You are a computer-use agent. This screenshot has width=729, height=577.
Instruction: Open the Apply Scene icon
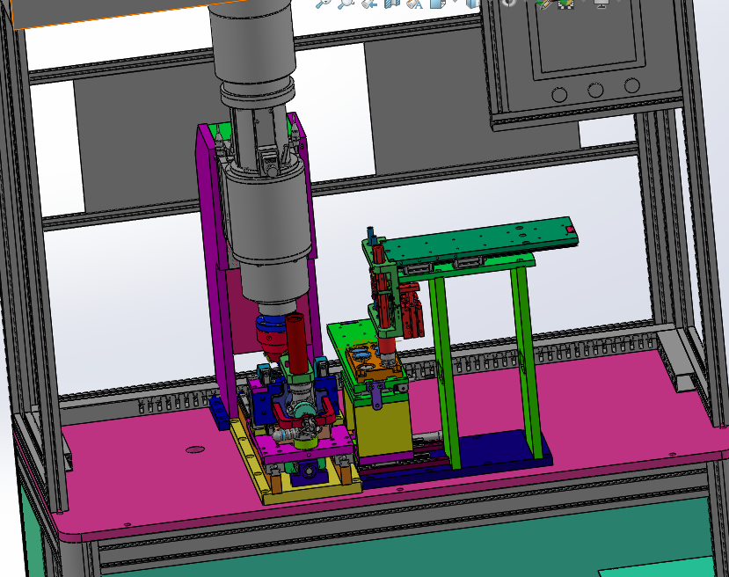tap(565, 4)
